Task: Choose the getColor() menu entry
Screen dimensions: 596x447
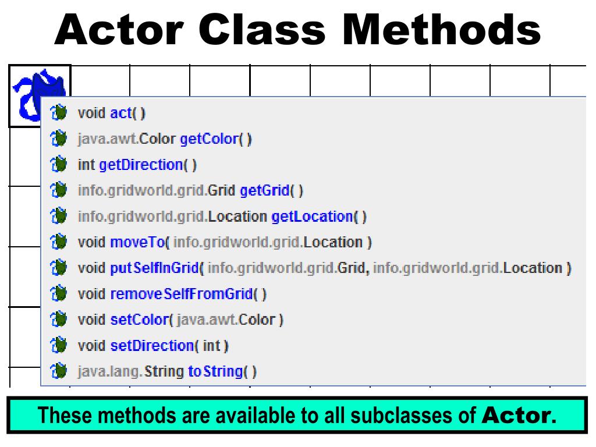Action: coord(314,139)
